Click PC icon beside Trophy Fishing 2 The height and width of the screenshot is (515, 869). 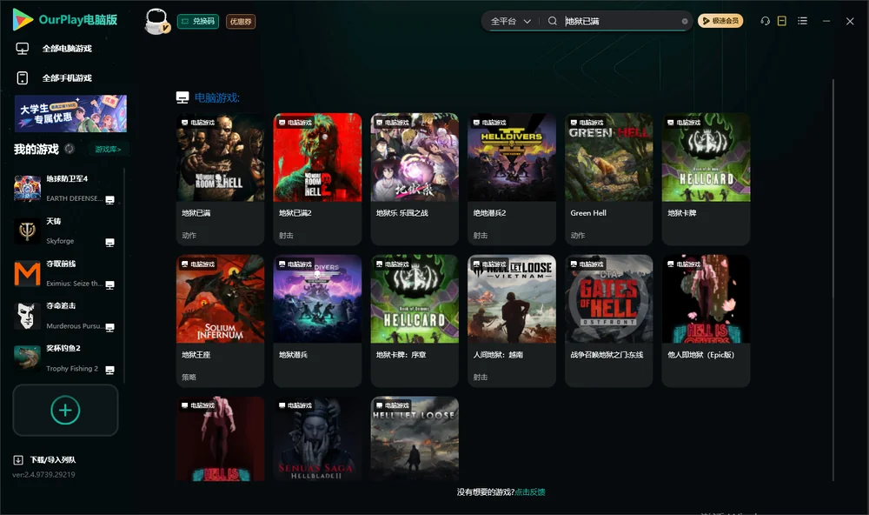click(x=109, y=371)
